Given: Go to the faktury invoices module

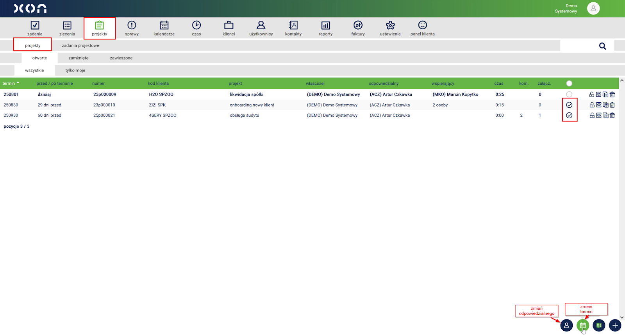Looking at the screenshot, I should tap(358, 28).
